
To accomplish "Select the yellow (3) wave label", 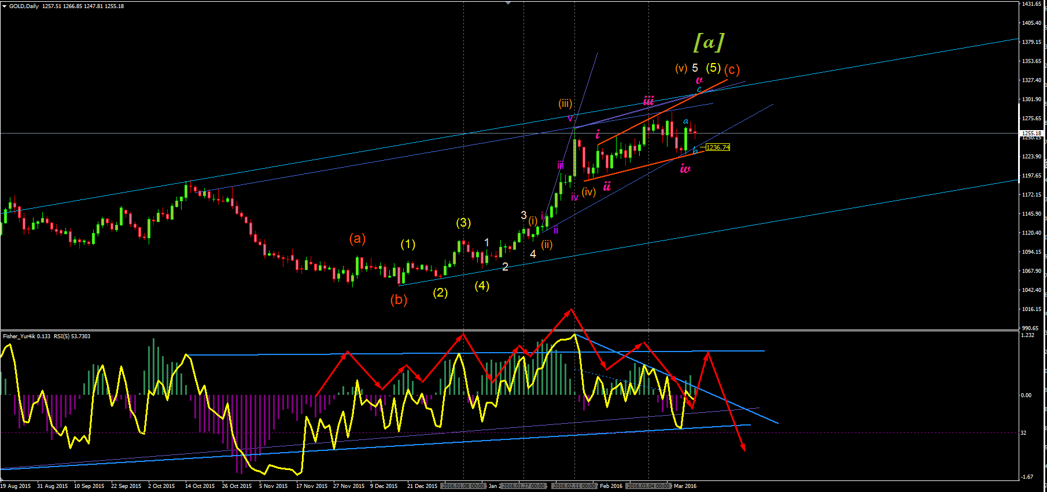I will [x=463, y=223].
